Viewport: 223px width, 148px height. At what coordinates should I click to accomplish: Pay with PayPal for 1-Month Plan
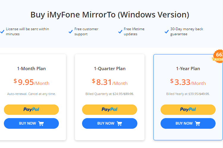tap(31, 110)
